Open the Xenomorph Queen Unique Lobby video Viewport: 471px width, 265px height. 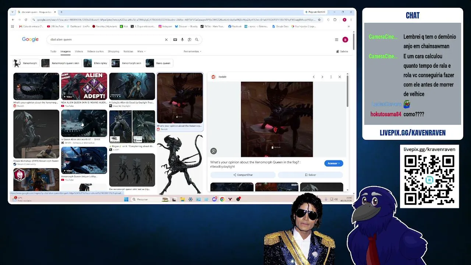(x=84, y=160)
